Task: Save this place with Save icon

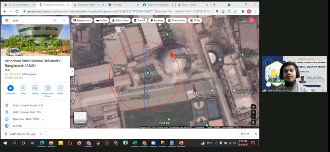Action: 23,88
